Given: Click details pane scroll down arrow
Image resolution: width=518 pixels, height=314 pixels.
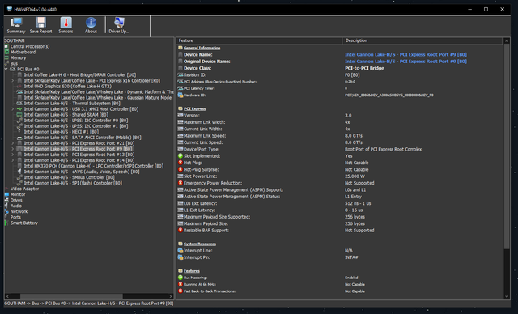Looking at the screenshot, I should 507,296.
